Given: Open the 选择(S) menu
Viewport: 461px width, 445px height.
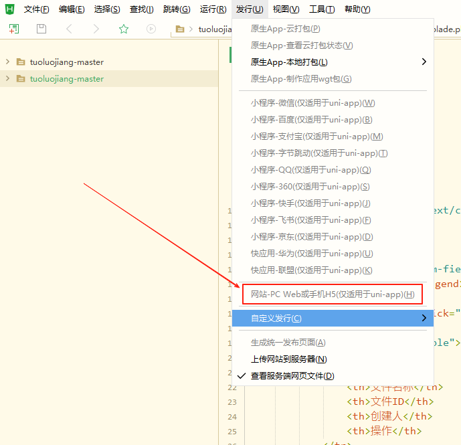Looking at the screenshot, I should tap(107, 9).
